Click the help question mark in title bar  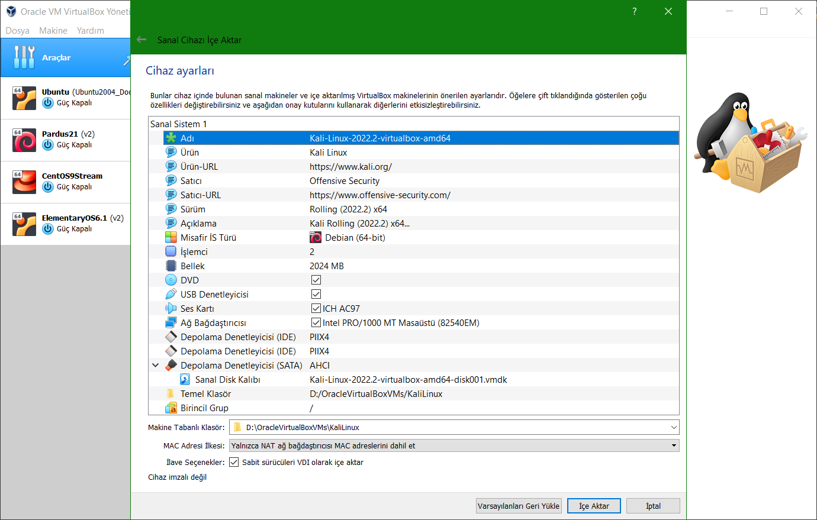pos(635,11)
